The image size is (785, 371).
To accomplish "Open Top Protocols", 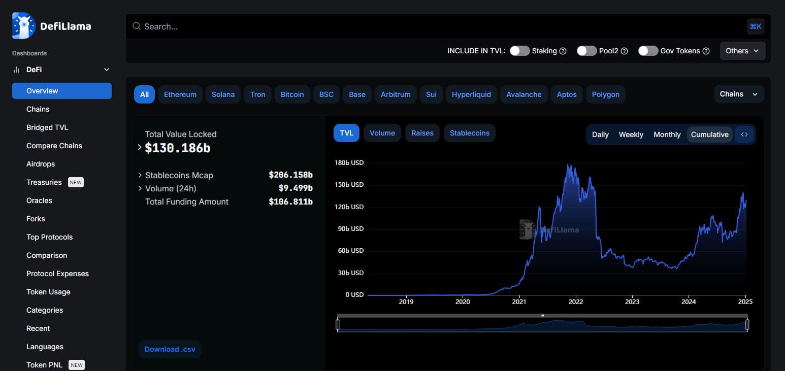I will 62,237.
